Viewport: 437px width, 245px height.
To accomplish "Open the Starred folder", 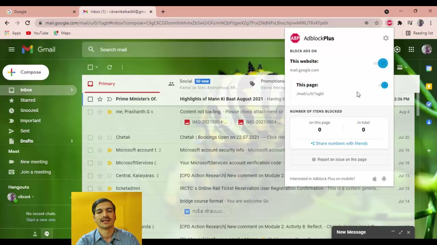I will pyautogui.click(x=28, y=100).
